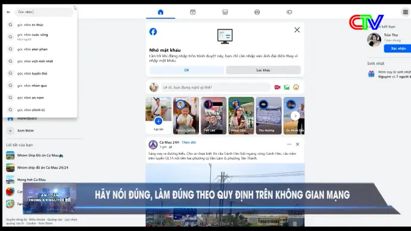Click the feeling emoji icon in composer
Screen dimensions: 411x231
click(x=296, y=87)
